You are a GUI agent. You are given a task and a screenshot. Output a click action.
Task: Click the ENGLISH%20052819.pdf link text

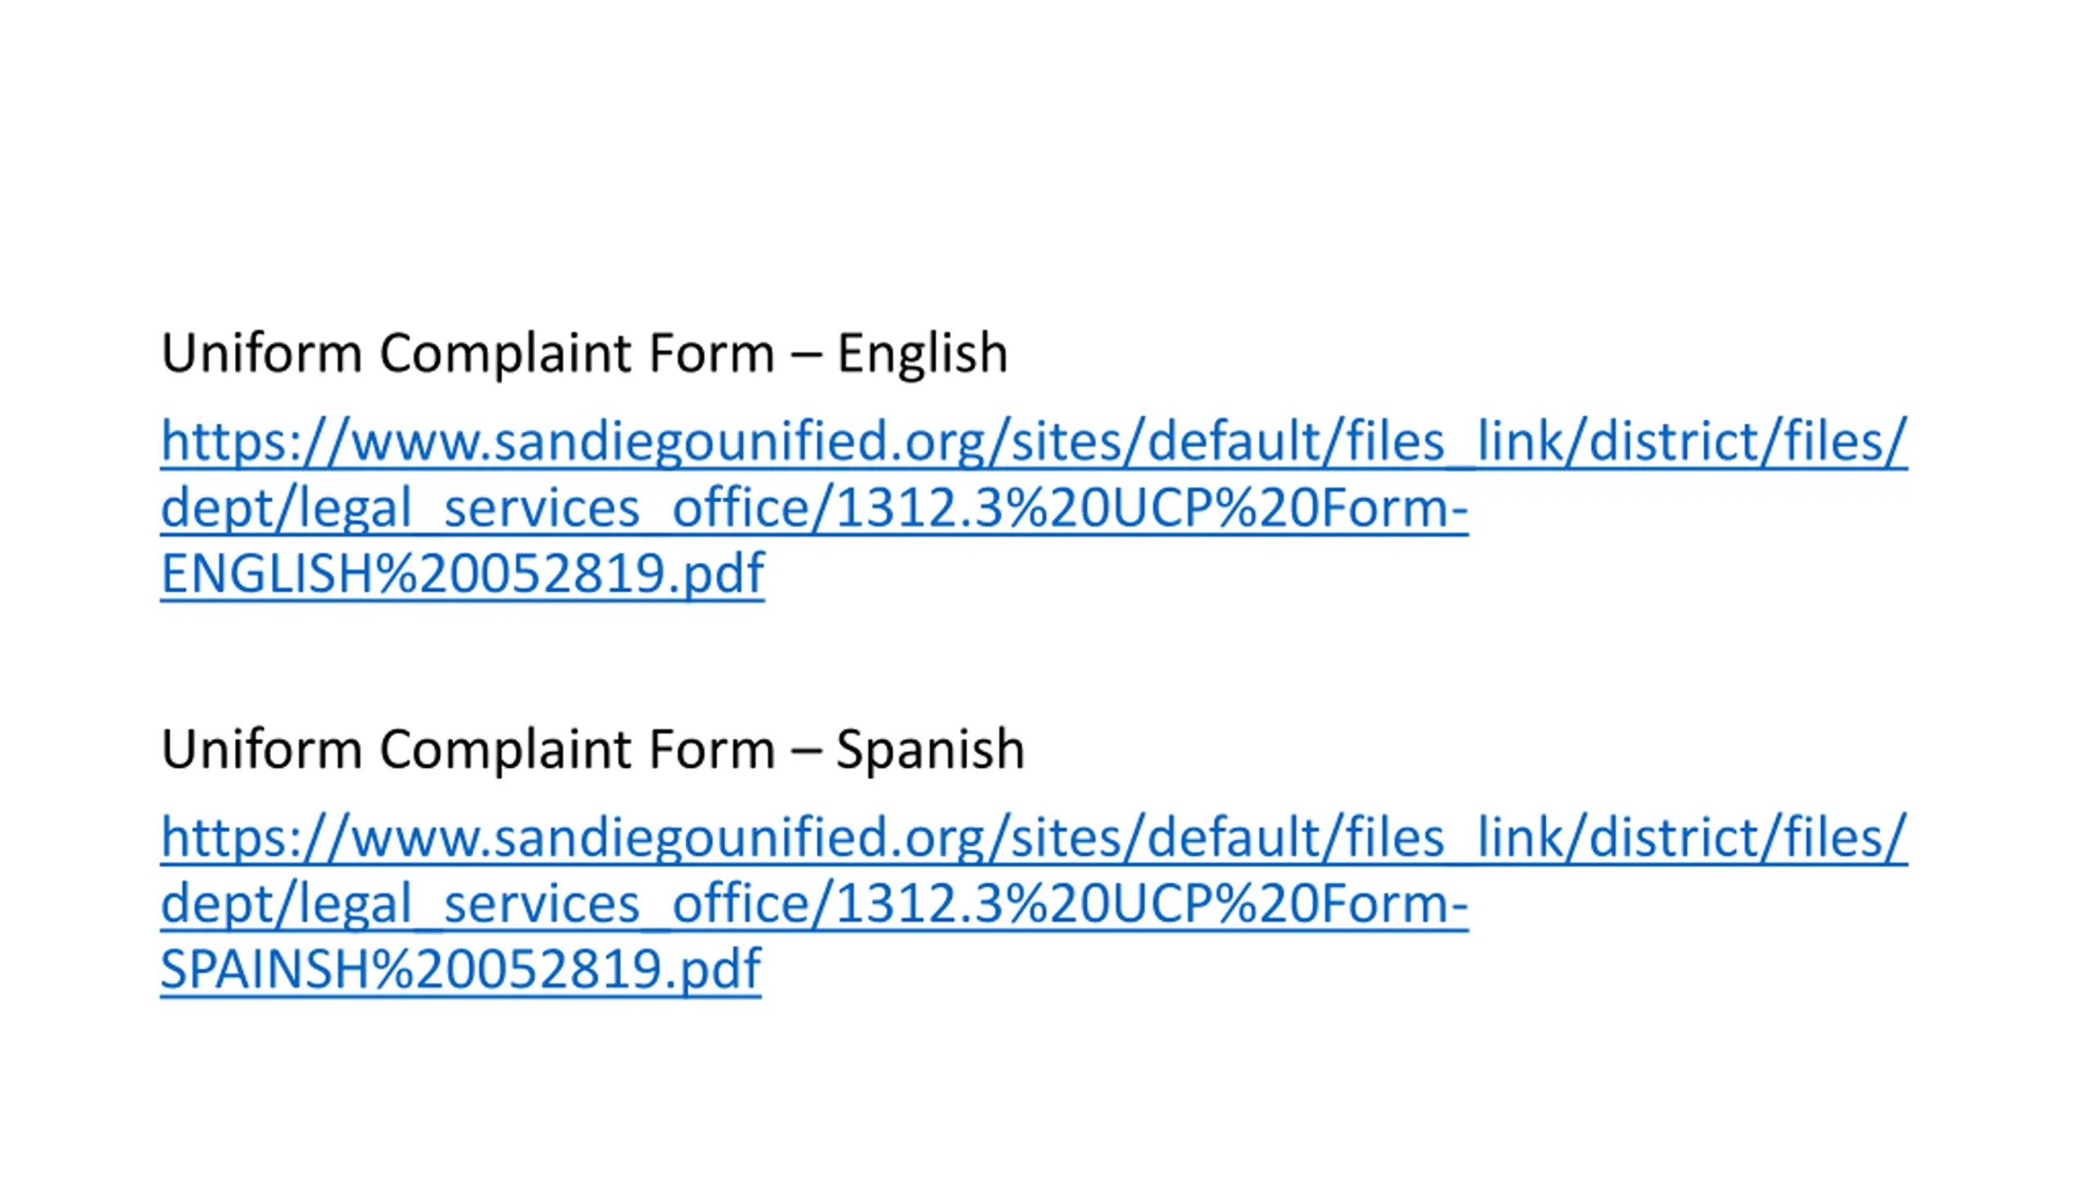[462, 574]
